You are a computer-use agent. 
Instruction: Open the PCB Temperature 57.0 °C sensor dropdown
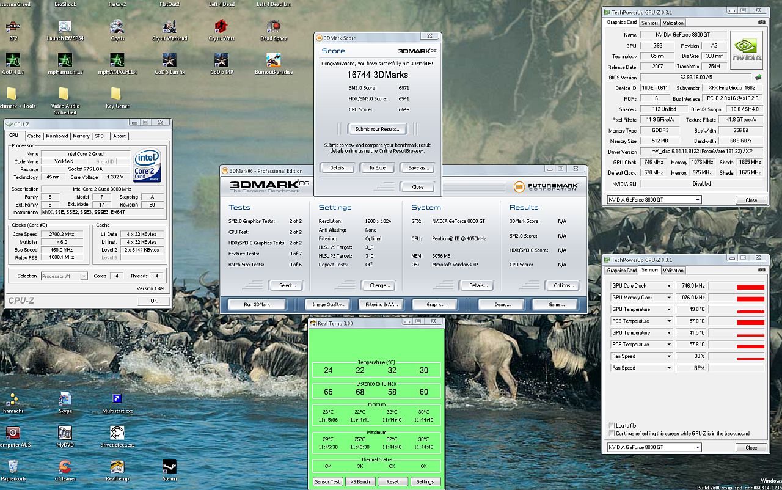[x=669, y=321]
